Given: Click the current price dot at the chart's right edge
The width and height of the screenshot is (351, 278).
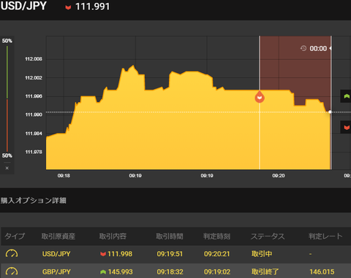Looking at the screenshot, I should (x=330, y=112).
